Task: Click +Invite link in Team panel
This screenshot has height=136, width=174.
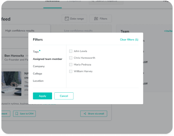Action: tap(168, 31)
